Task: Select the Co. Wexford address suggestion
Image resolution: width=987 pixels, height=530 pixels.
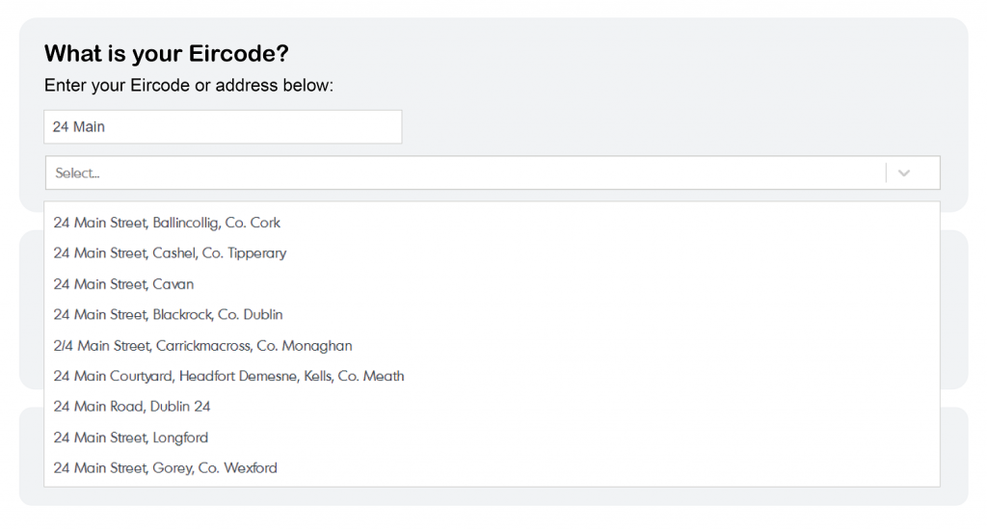Action: 165,468
